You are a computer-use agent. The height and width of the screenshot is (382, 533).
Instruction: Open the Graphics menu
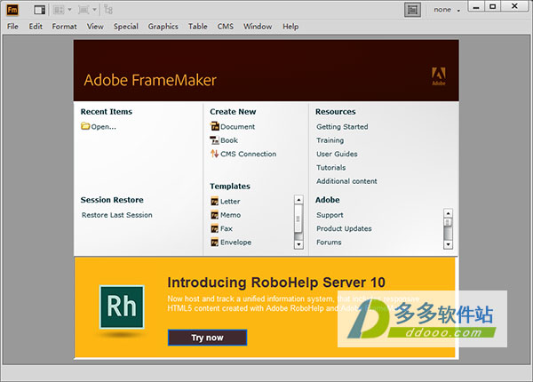coord(163,26)
